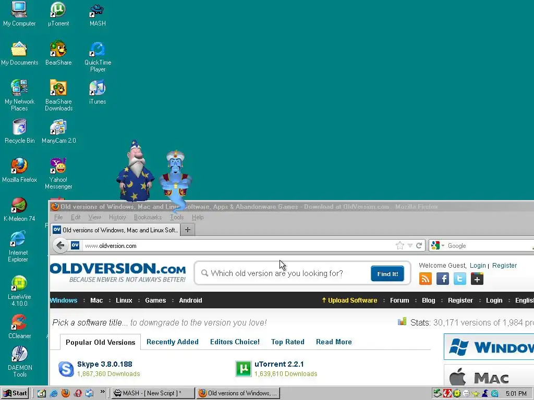534x400 pixels.
Task: Switch to the Popular Old Versions tab
Action: (x=101, y=342)
